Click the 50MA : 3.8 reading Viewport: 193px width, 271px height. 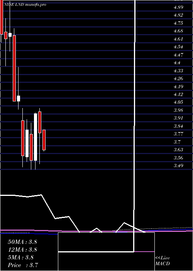tap(22, 242)
